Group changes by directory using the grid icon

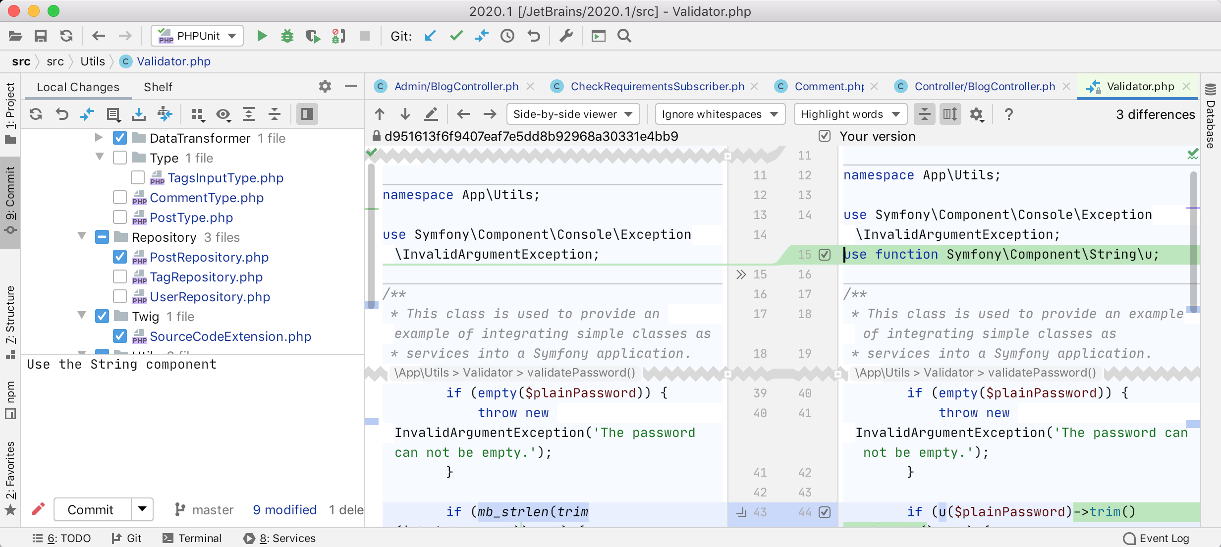pos(198,114)
